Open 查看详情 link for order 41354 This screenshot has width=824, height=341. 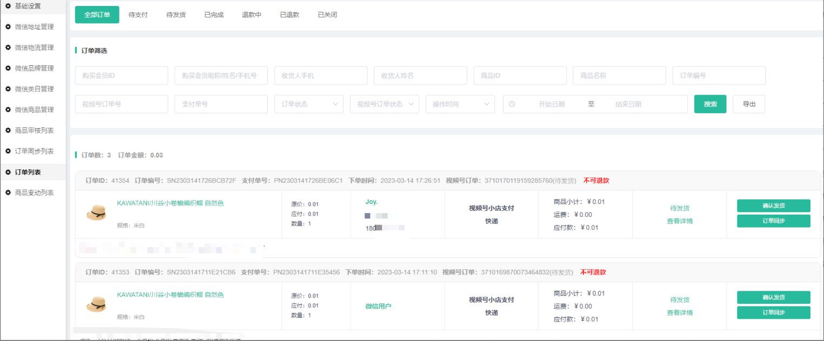679,221
